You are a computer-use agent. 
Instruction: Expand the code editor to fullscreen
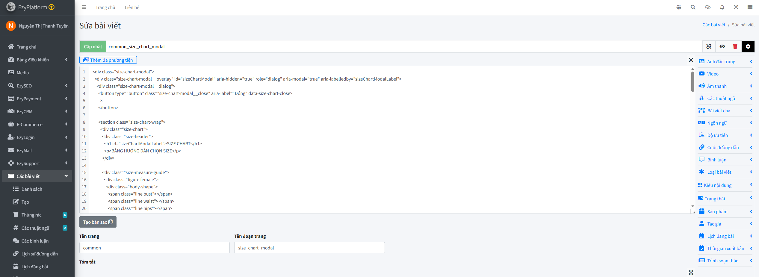pos(691,60)
